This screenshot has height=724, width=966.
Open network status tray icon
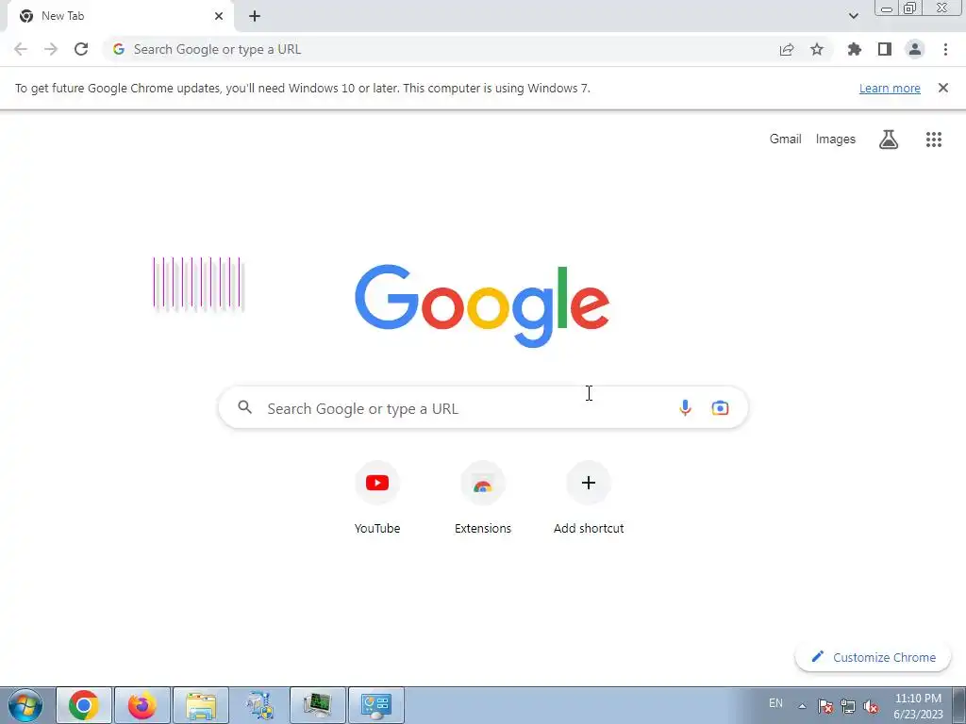848,706
